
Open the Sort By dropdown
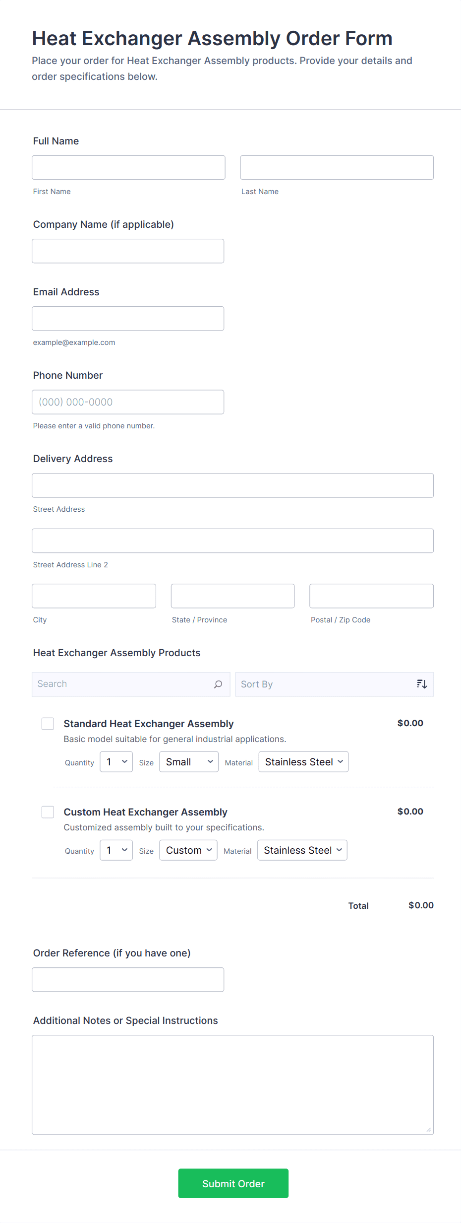tap(327, 684)
